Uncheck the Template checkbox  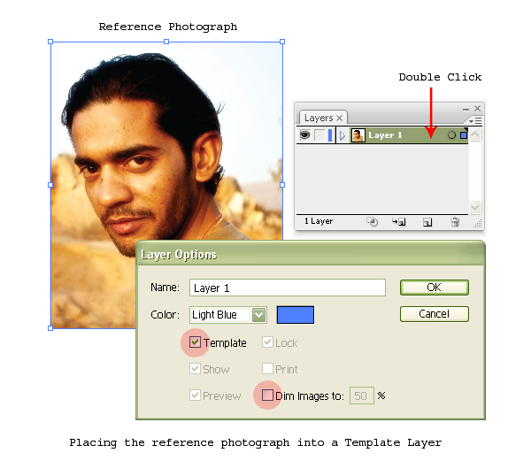(x=195, y=342)
